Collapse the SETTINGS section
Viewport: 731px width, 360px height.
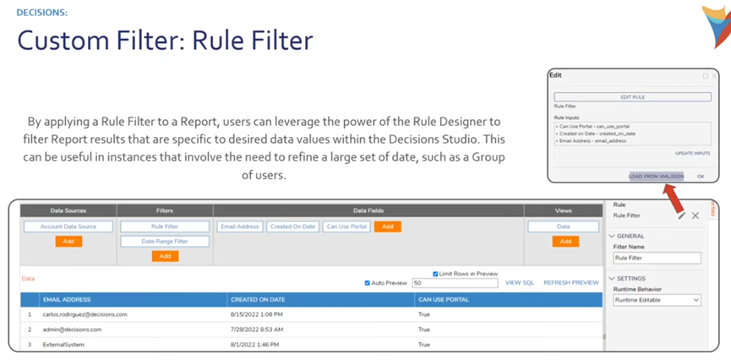pos(612,278)
